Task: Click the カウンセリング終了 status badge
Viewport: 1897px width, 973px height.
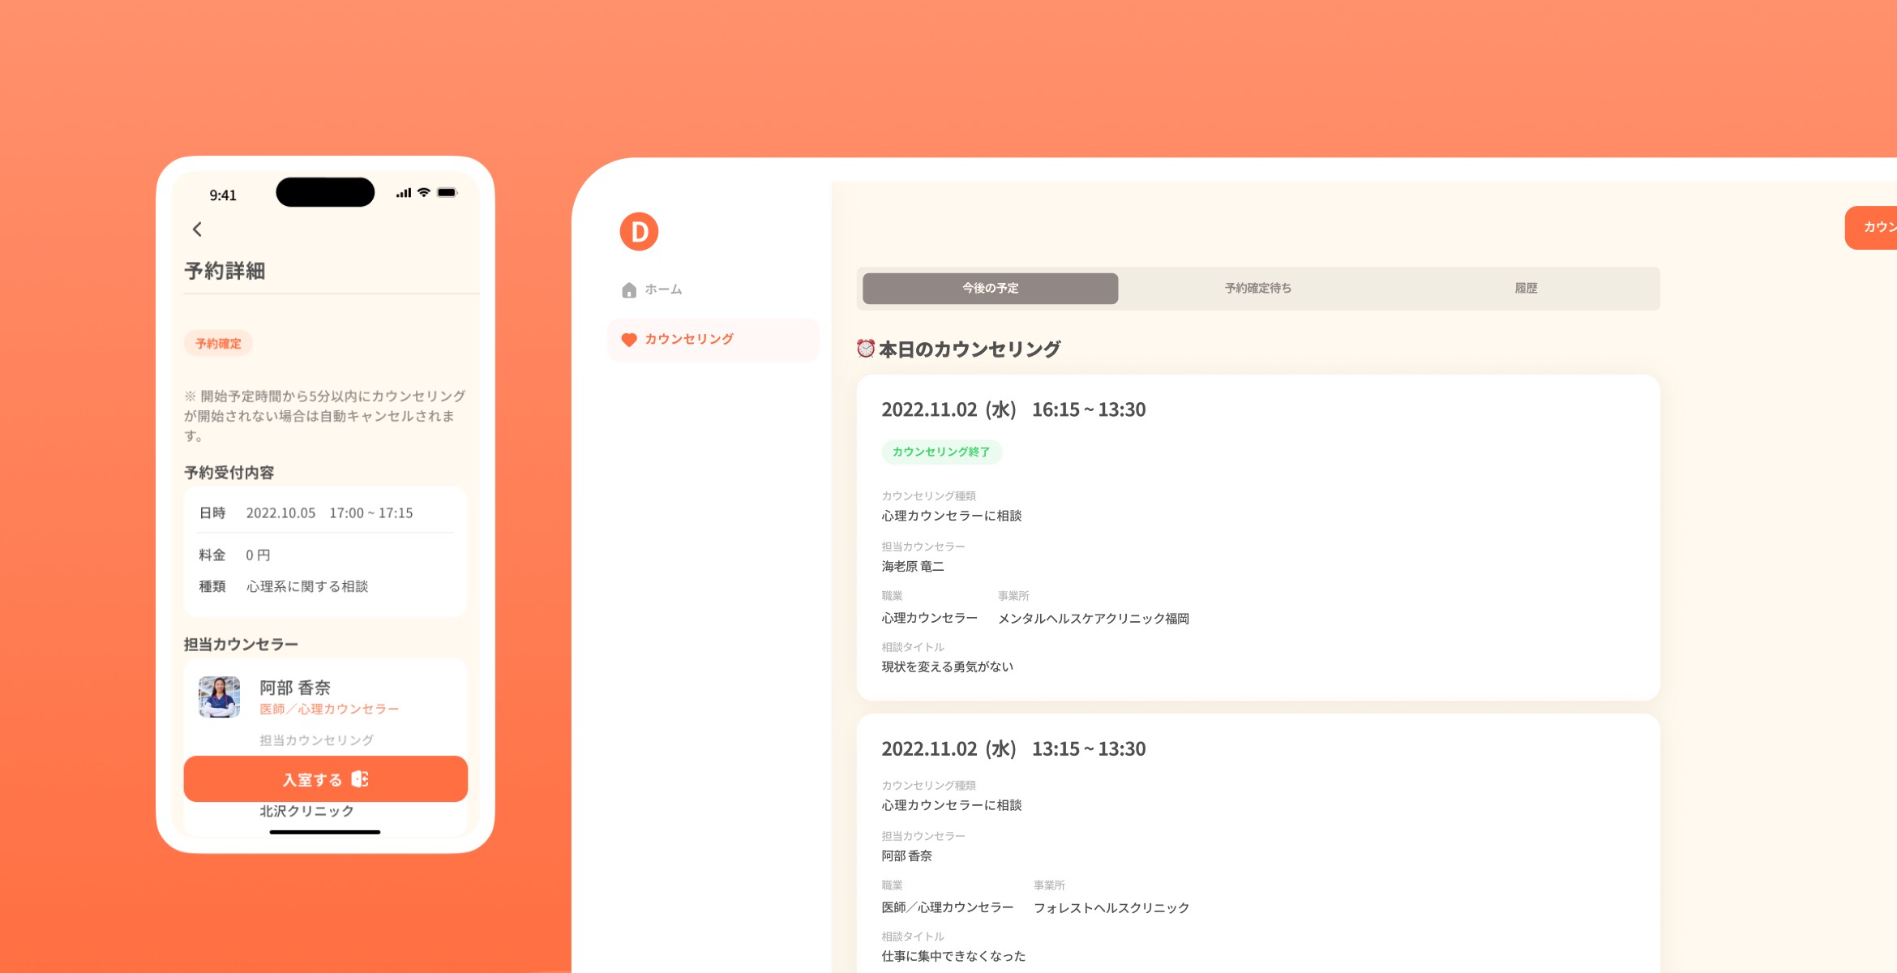Action: [941, 452]
